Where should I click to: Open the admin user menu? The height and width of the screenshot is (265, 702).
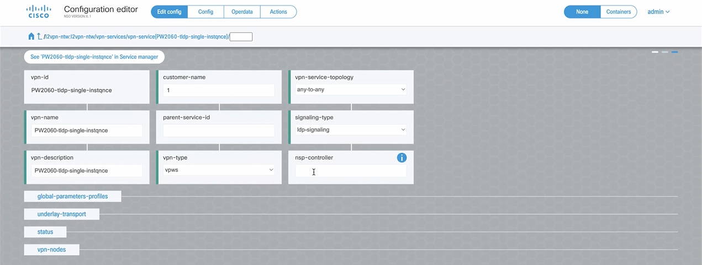click(x=658, y=12)
